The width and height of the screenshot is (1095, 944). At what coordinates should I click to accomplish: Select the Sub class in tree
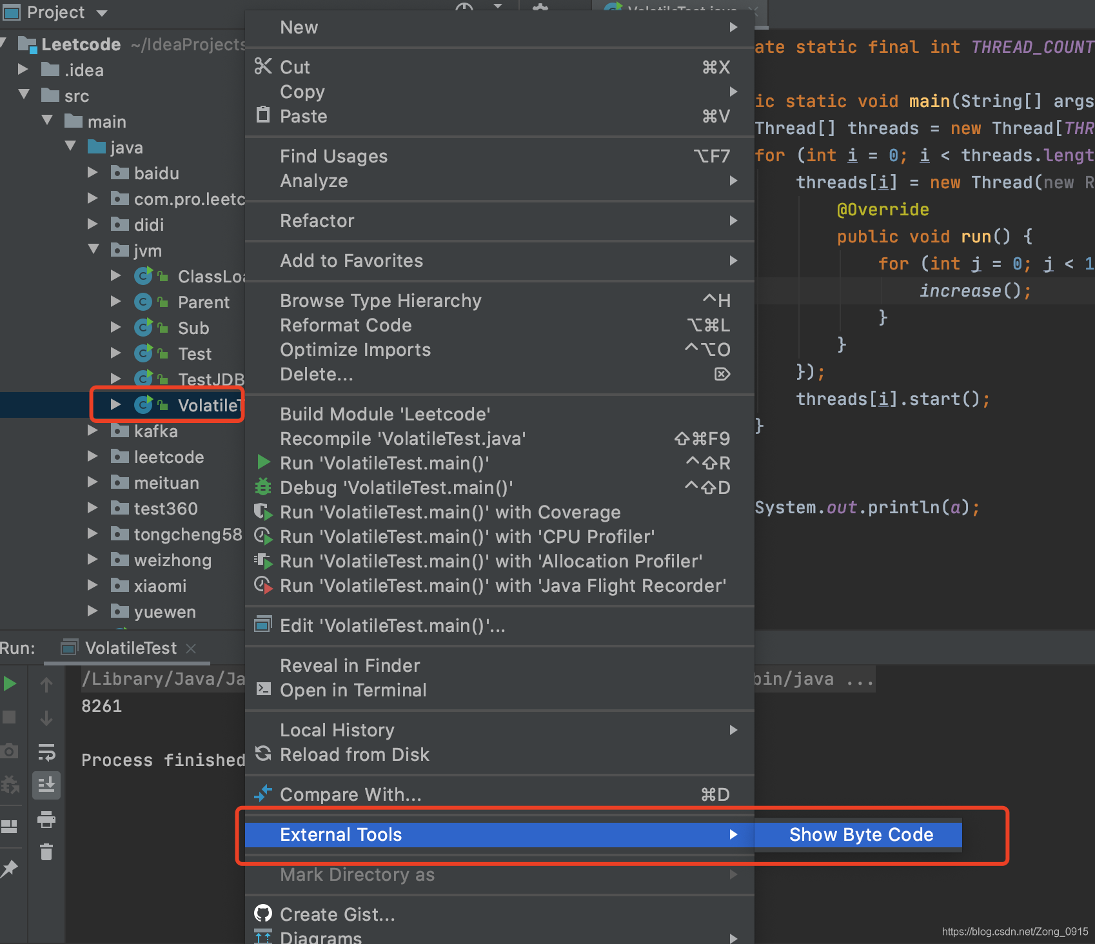[193, 328]
